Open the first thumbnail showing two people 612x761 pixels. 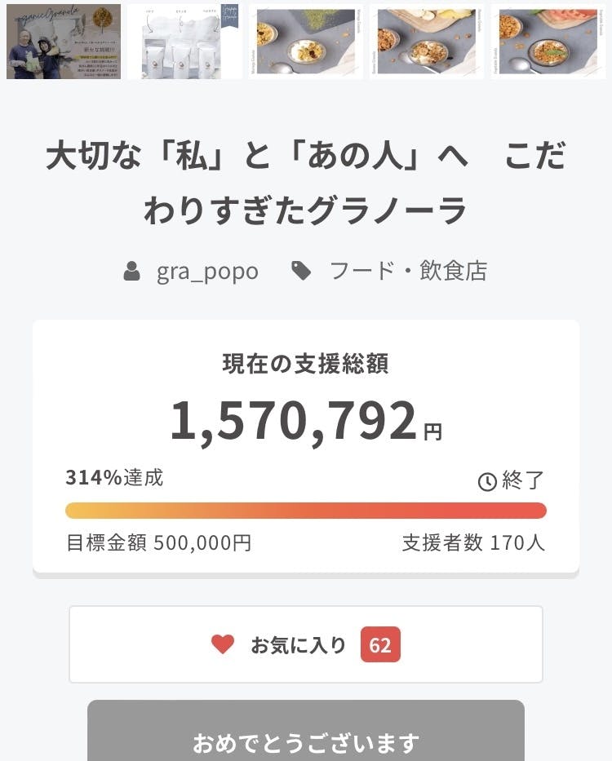click(x=64, y=41)
